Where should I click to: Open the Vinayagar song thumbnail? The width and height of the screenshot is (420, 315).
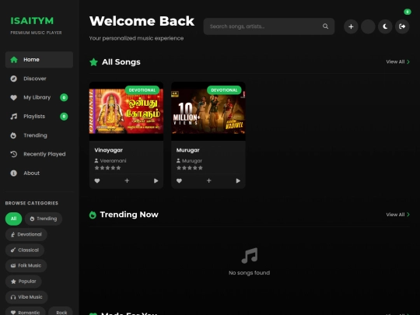pos(126,111)
